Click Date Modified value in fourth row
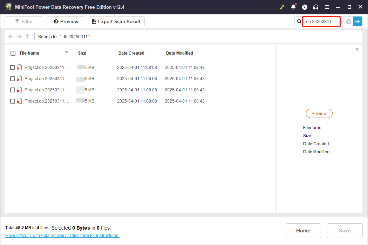 (185, 101)
